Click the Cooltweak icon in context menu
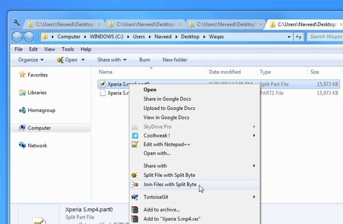 [135, 135]
